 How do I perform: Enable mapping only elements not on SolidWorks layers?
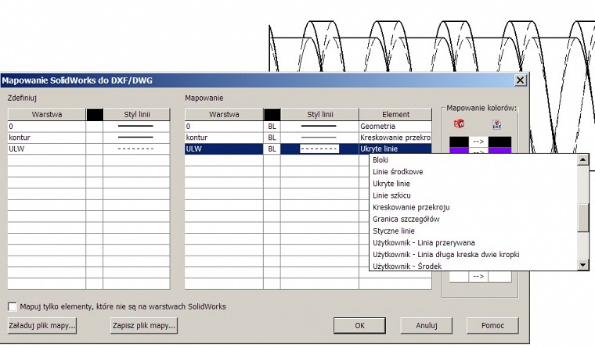point(13,306)
